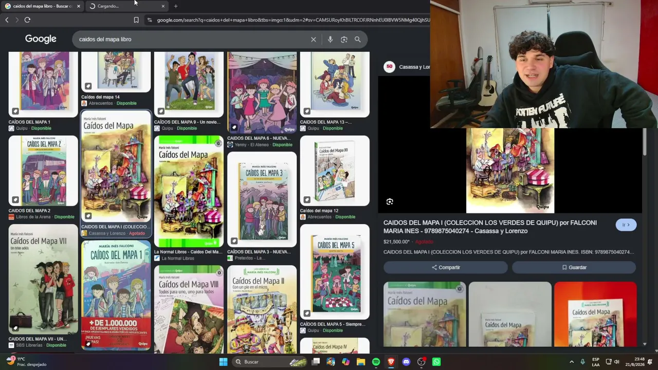Open the 'CAIDOS DEL MAPA 6 - NUEVA' result
This screenshot has height=370, width=658.
(262, 93)
